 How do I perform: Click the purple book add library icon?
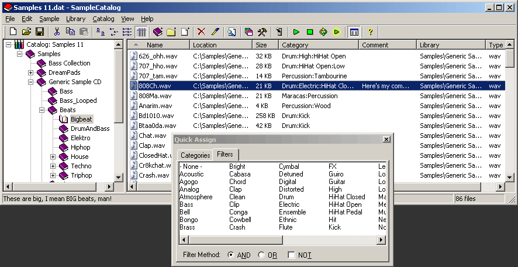[158, 32]
